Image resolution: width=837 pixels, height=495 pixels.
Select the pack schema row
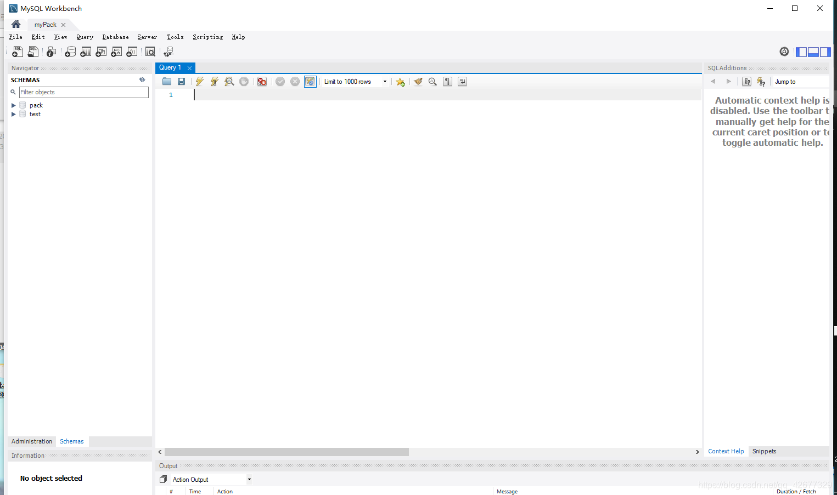coord(36,105)
